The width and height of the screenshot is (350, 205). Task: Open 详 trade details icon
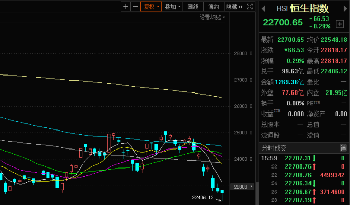(343, 148)
